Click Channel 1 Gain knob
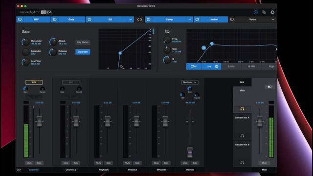Image resolution: width=313 pixels, height=176 pixels. pyautogui.click(x=25, y=88)
